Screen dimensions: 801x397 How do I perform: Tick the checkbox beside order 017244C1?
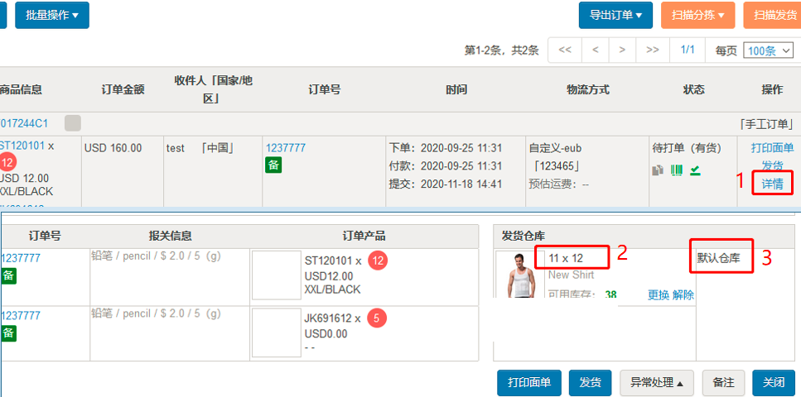click(x=73, y=123)
